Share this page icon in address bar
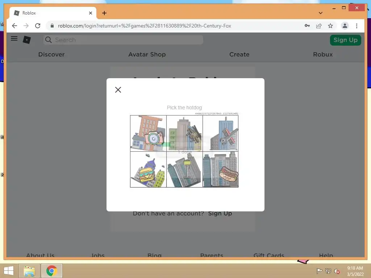 pyautogui.click(x=319, y=26)
